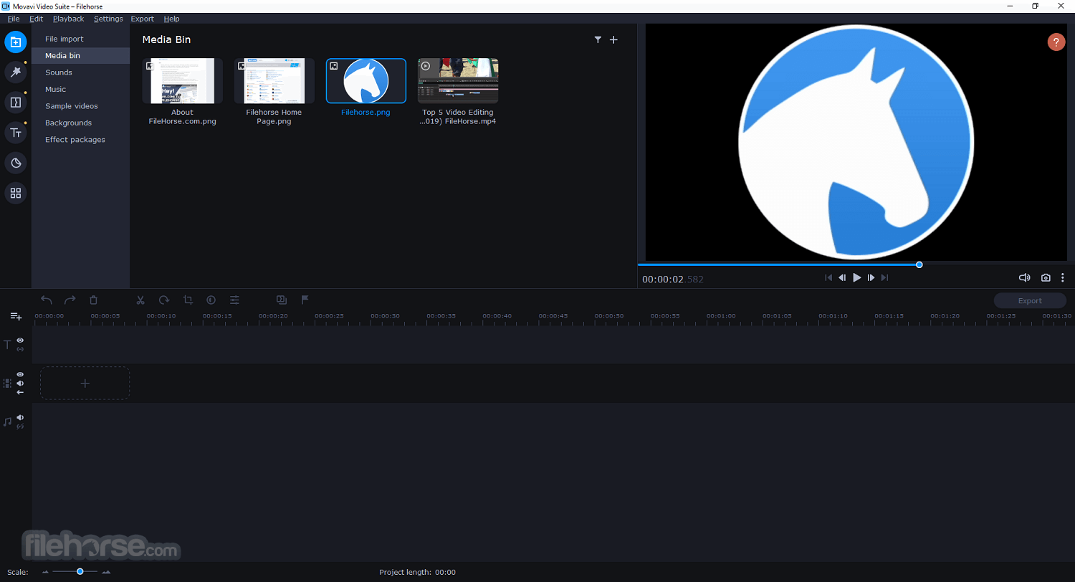Open the Settings menu
This screenshot has height=582, width=1075.
pos(108,19)
